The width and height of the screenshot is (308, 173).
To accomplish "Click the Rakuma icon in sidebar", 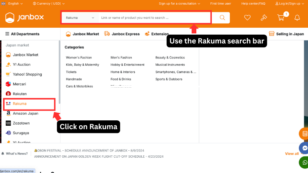I will pyautogui.click(x=8, y=103).
